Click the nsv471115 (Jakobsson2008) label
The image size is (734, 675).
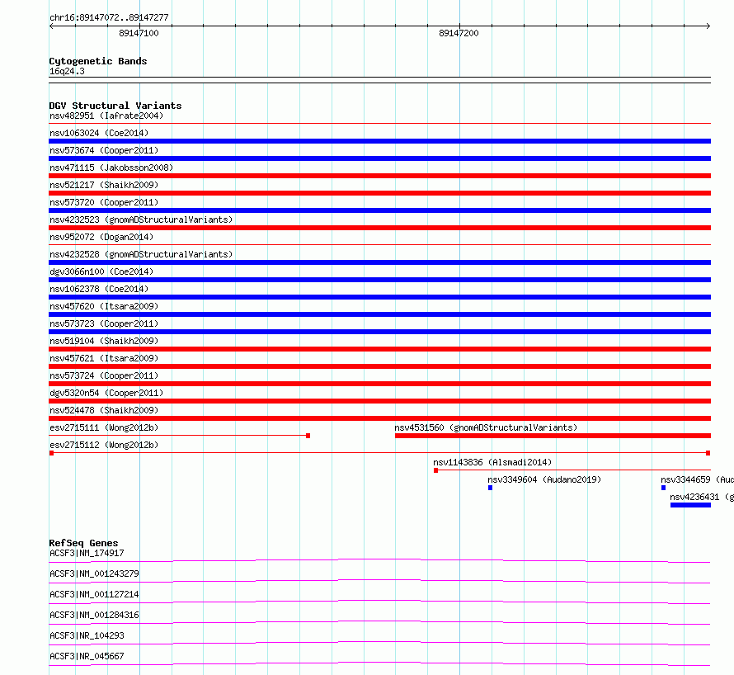click(x=111, y=168)
